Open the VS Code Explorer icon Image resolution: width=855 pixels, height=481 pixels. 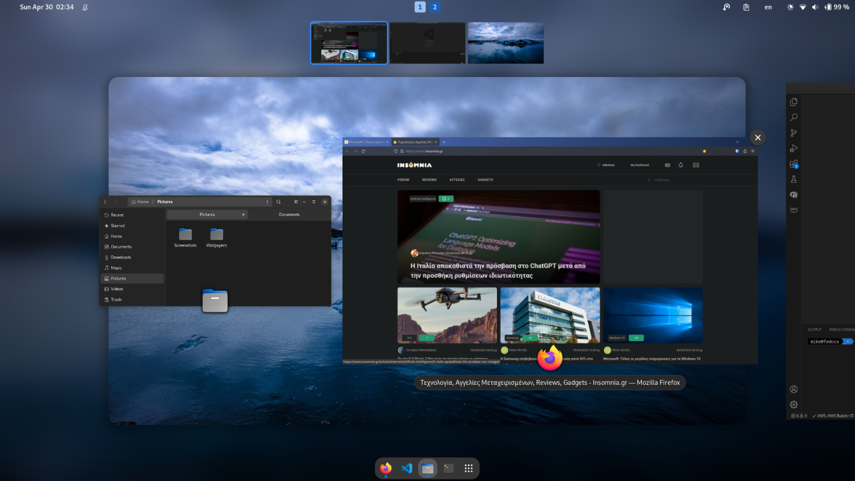point(794,102)
